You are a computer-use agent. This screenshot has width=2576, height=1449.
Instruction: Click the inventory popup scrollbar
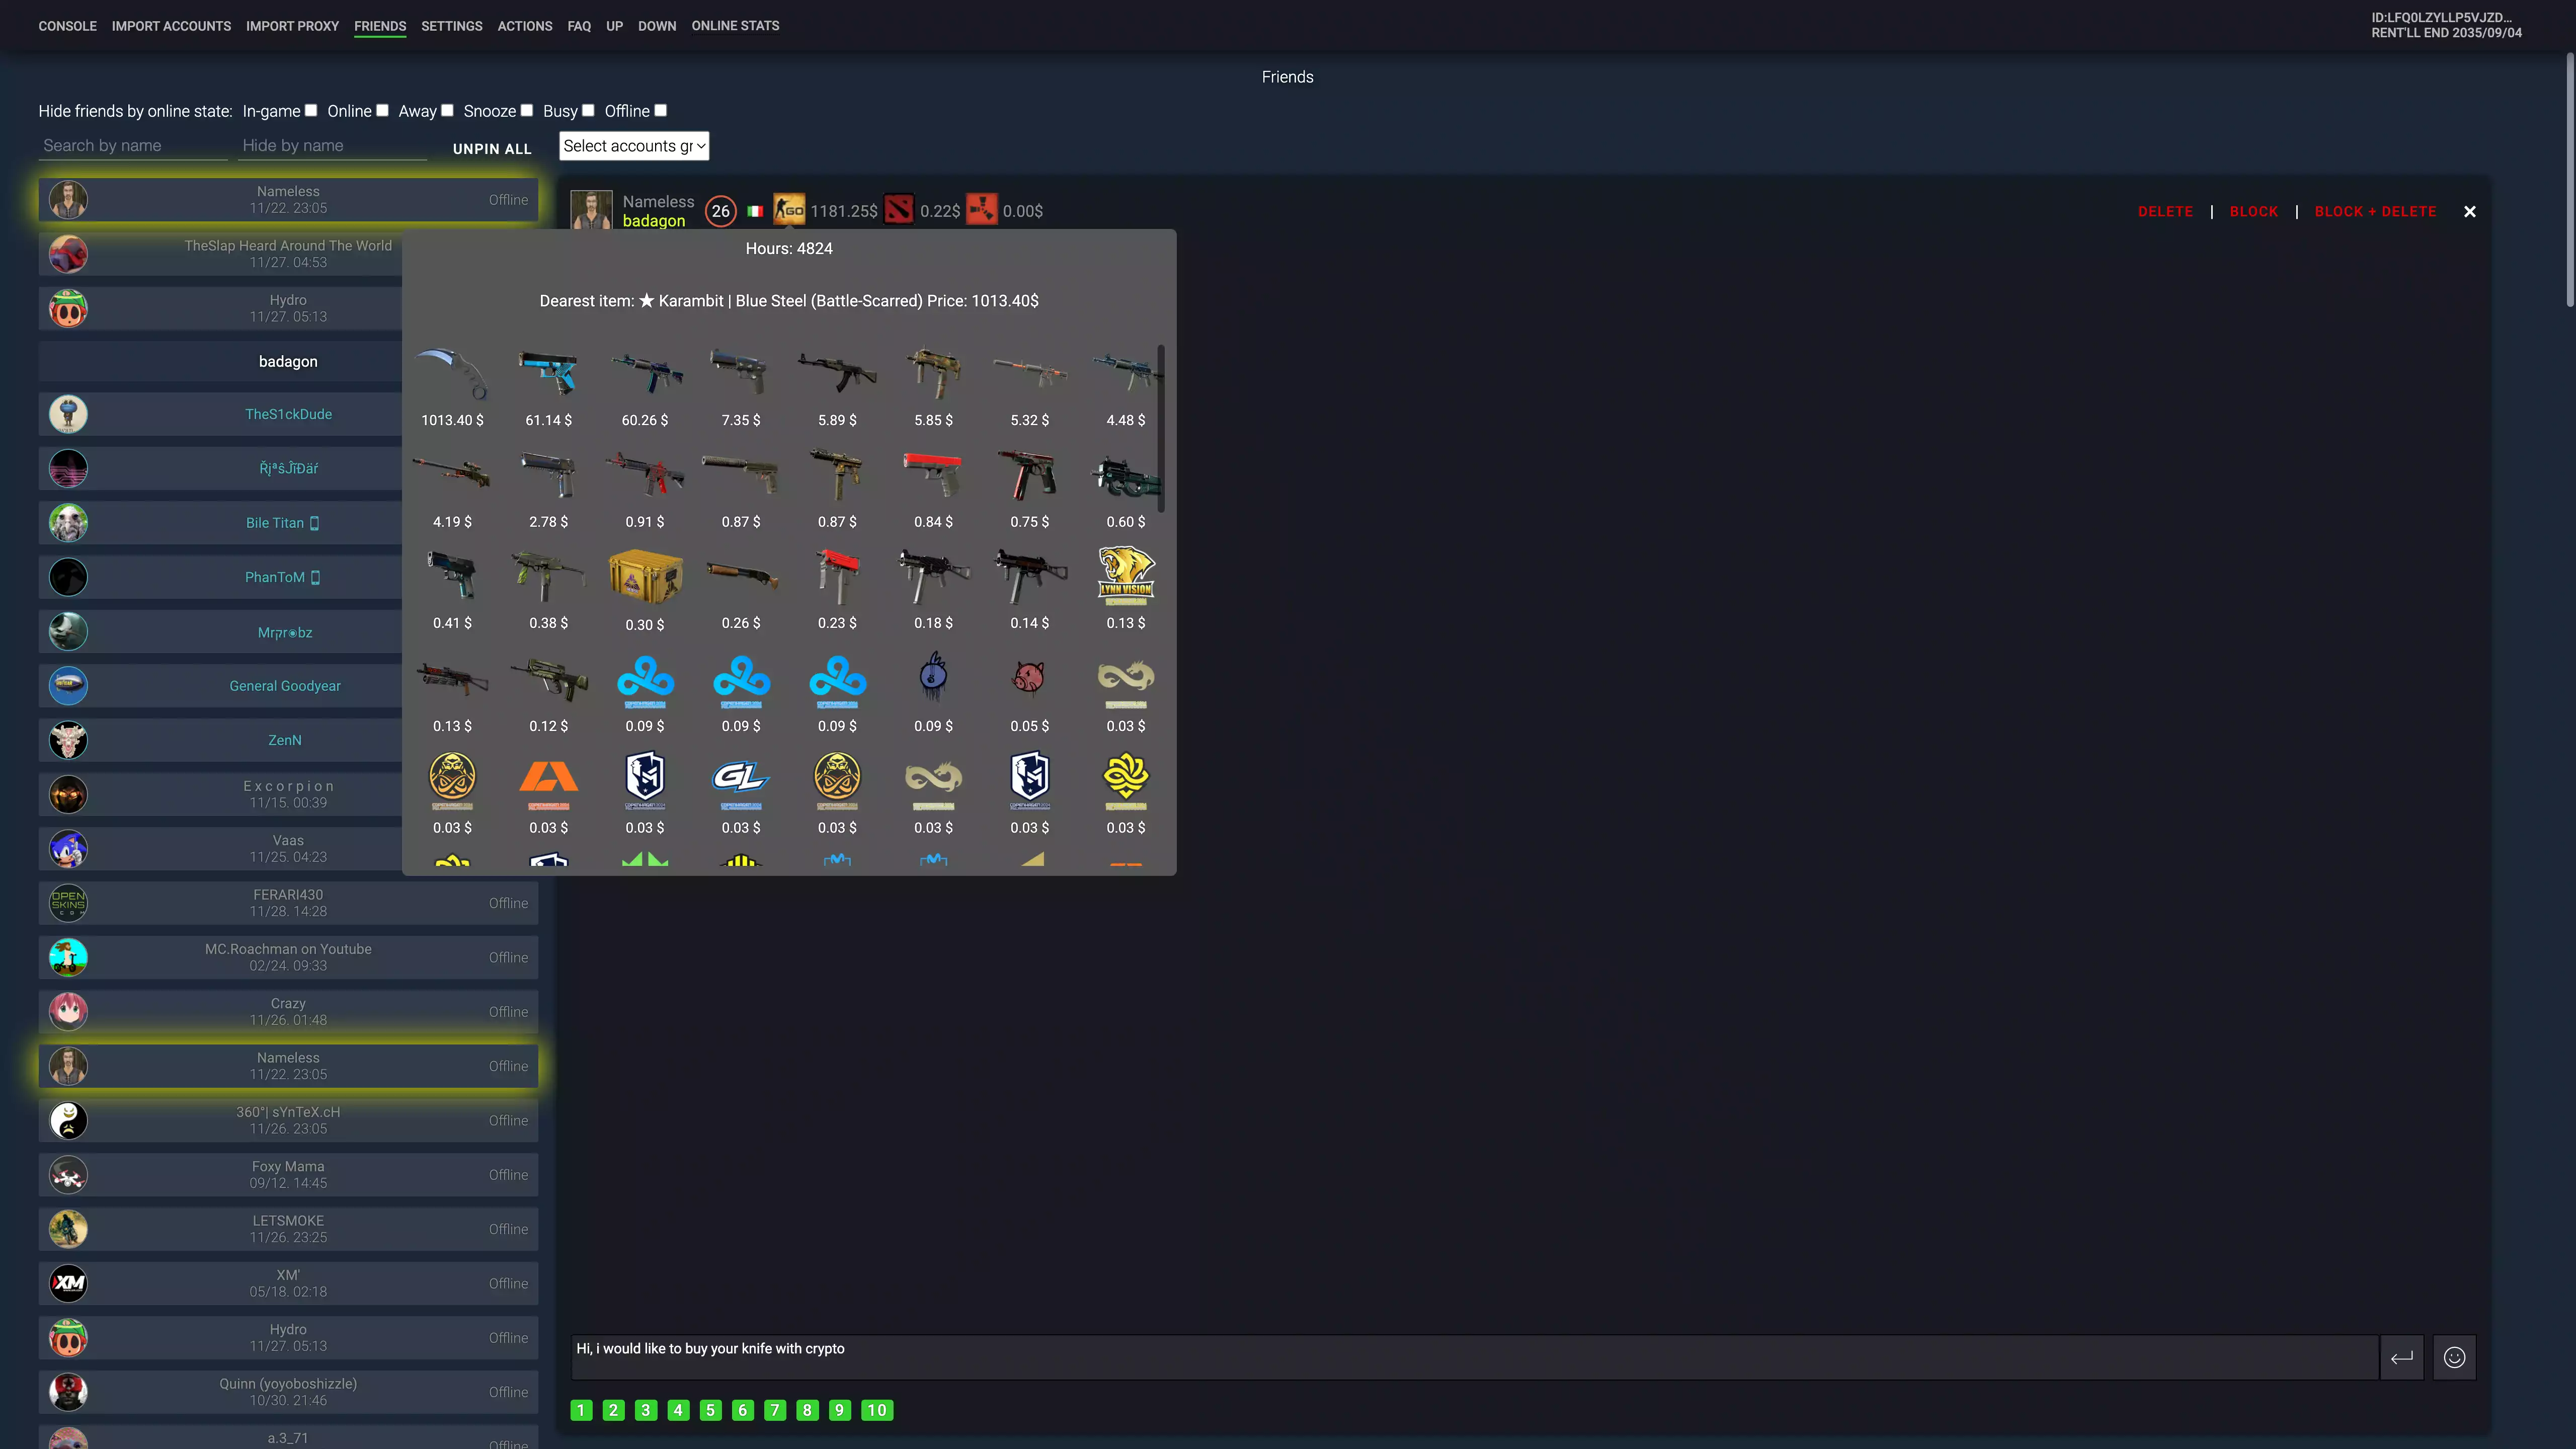pos(1161,428)
